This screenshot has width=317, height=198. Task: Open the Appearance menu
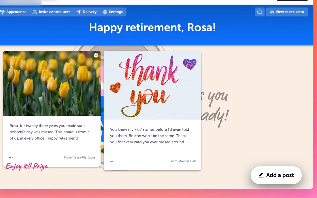[x=13, y=12]
